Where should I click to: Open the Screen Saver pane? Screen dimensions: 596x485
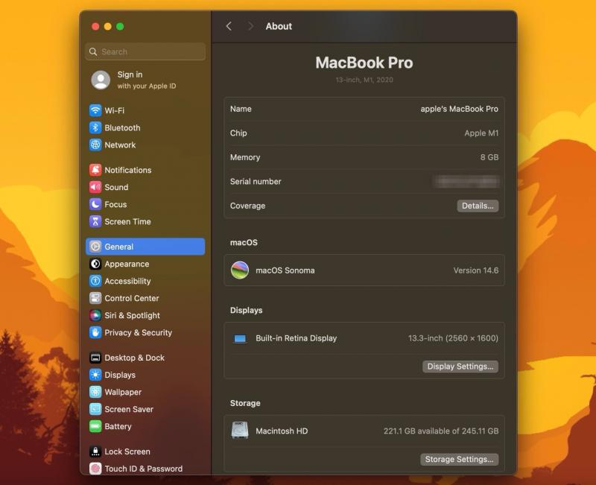[145, 409]
